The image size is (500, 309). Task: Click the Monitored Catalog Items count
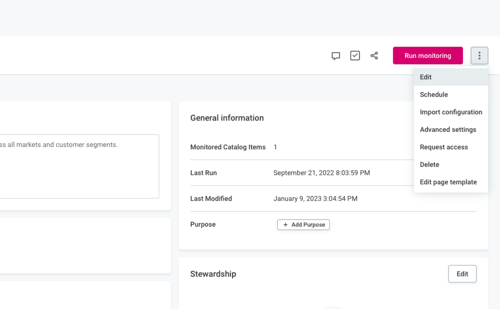[x=275, y=147]
